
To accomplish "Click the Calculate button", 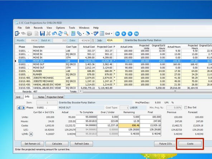I will (x=57, y=144).
